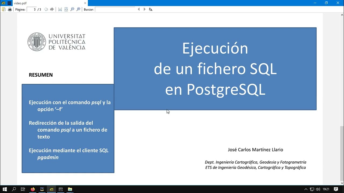This screenshot has width=344, height=193.
Task: Open Firefox from the taskbar
Action: tap(33, 189)
